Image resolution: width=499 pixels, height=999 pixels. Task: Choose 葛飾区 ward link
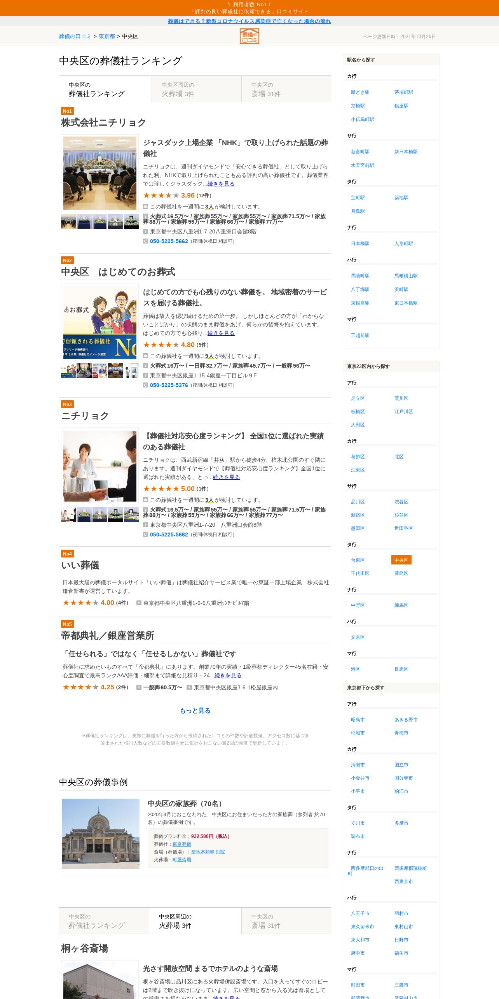[358, 457]
